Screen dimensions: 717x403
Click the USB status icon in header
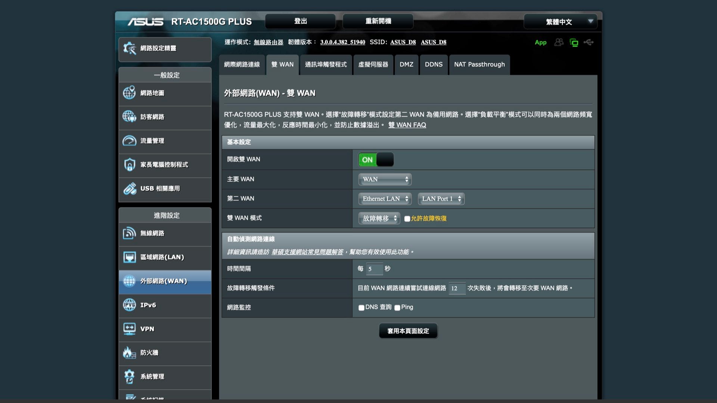pos(589,42)
